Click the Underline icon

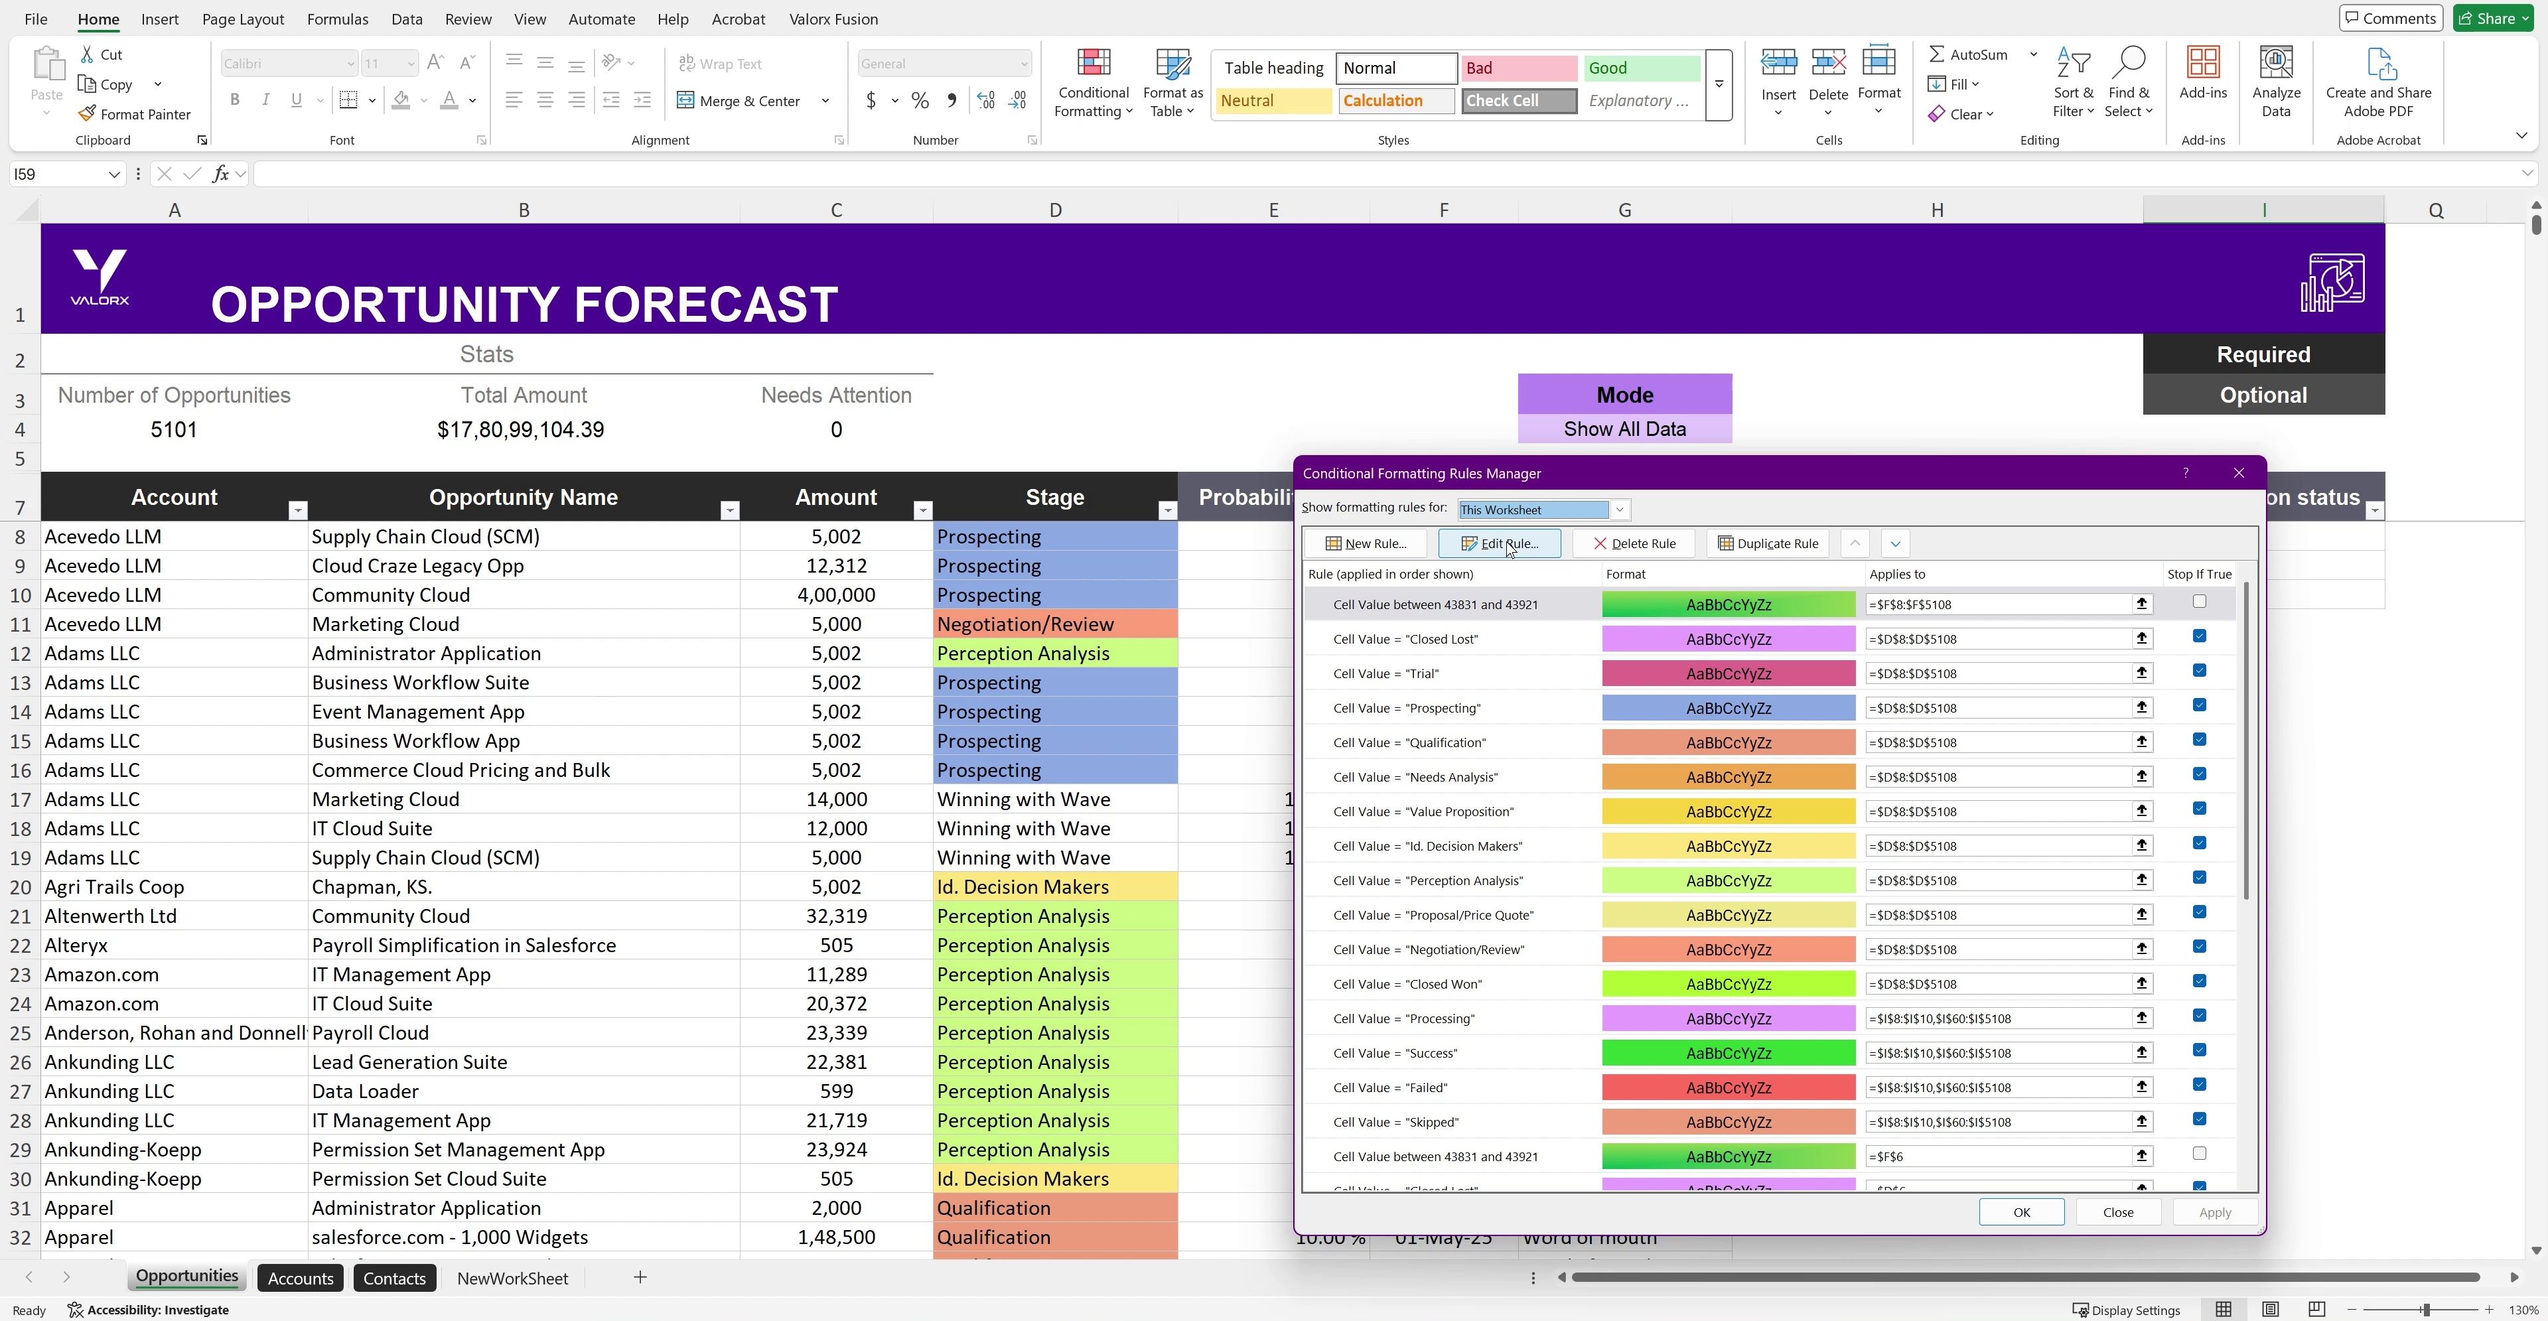click(296, 100)
